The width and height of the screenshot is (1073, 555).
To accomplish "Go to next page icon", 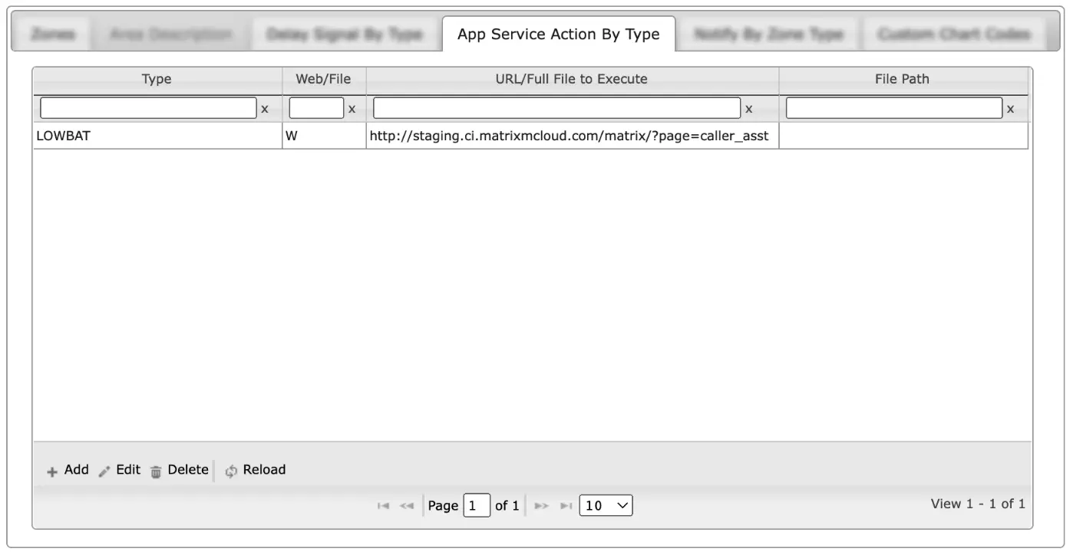I will [542, 506].
